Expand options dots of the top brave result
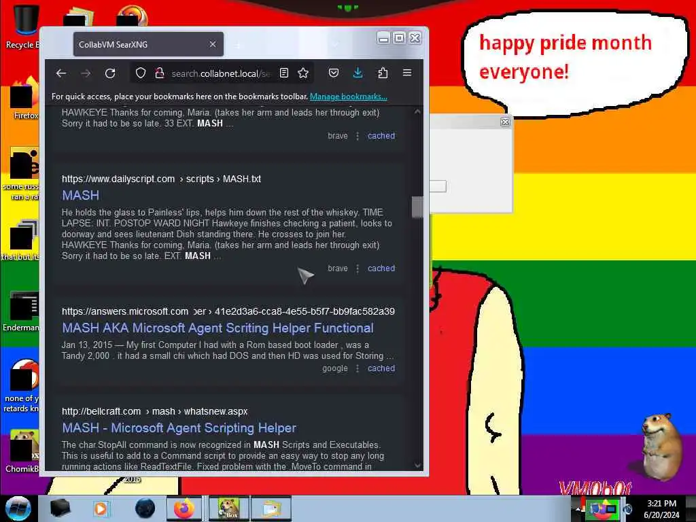The image size is (696, 522). 358,136
